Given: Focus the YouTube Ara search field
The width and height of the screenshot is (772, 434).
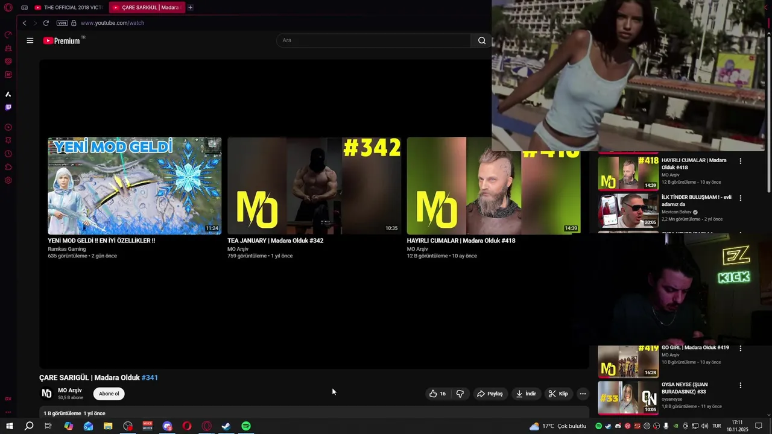Looking at the screenshot, I should 373,40.
